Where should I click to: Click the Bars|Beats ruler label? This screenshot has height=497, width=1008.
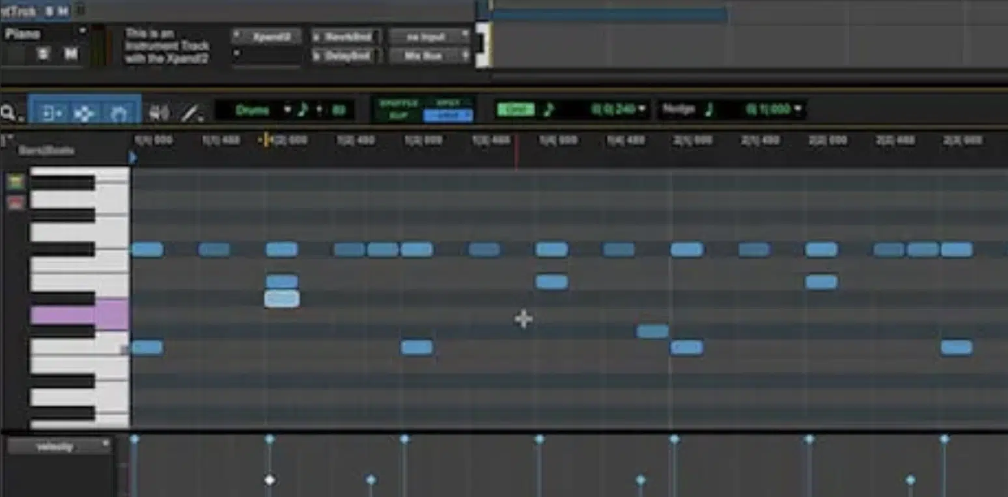[46, 151]
